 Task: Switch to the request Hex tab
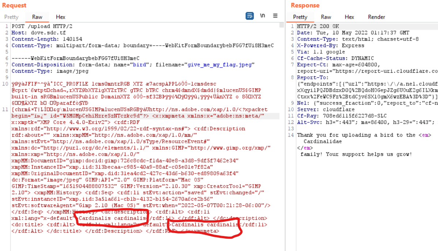(60, 17)
